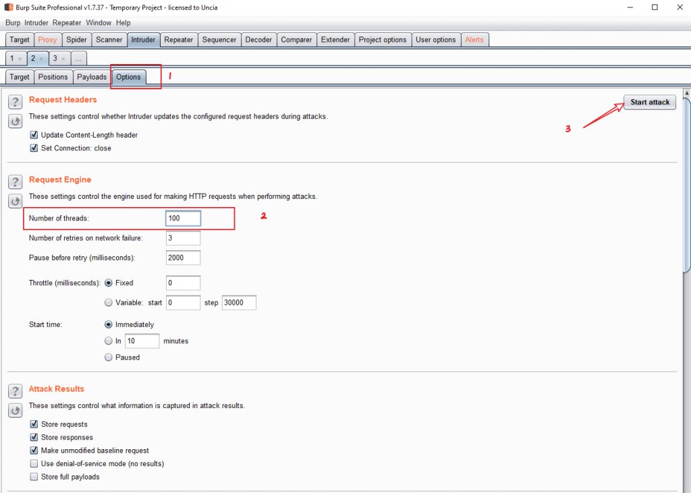Switch to the Spider tab
691x493 pixels.
pos(77,40)
